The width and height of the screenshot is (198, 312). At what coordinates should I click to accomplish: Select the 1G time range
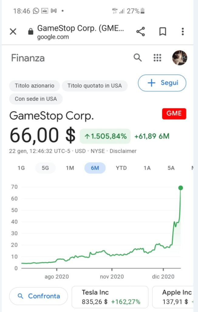pyautogui.click(x=21, y=168)
